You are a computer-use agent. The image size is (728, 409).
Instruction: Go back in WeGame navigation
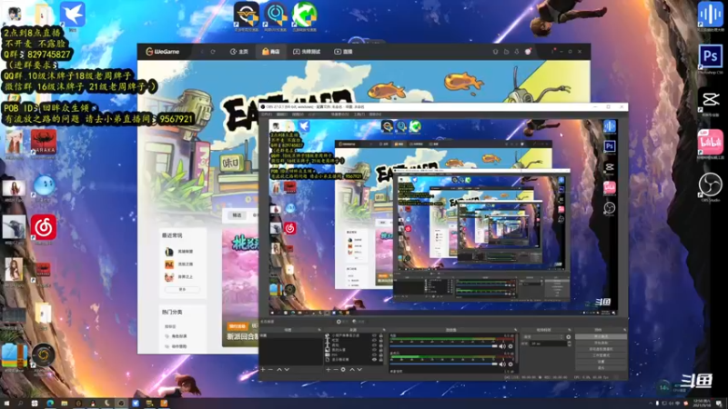click(x=202, y=52)
